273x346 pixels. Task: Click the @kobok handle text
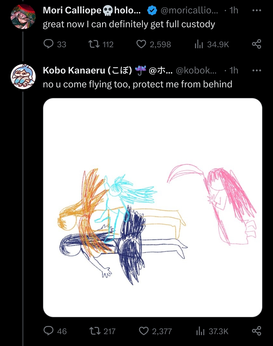tap(196, 70)
